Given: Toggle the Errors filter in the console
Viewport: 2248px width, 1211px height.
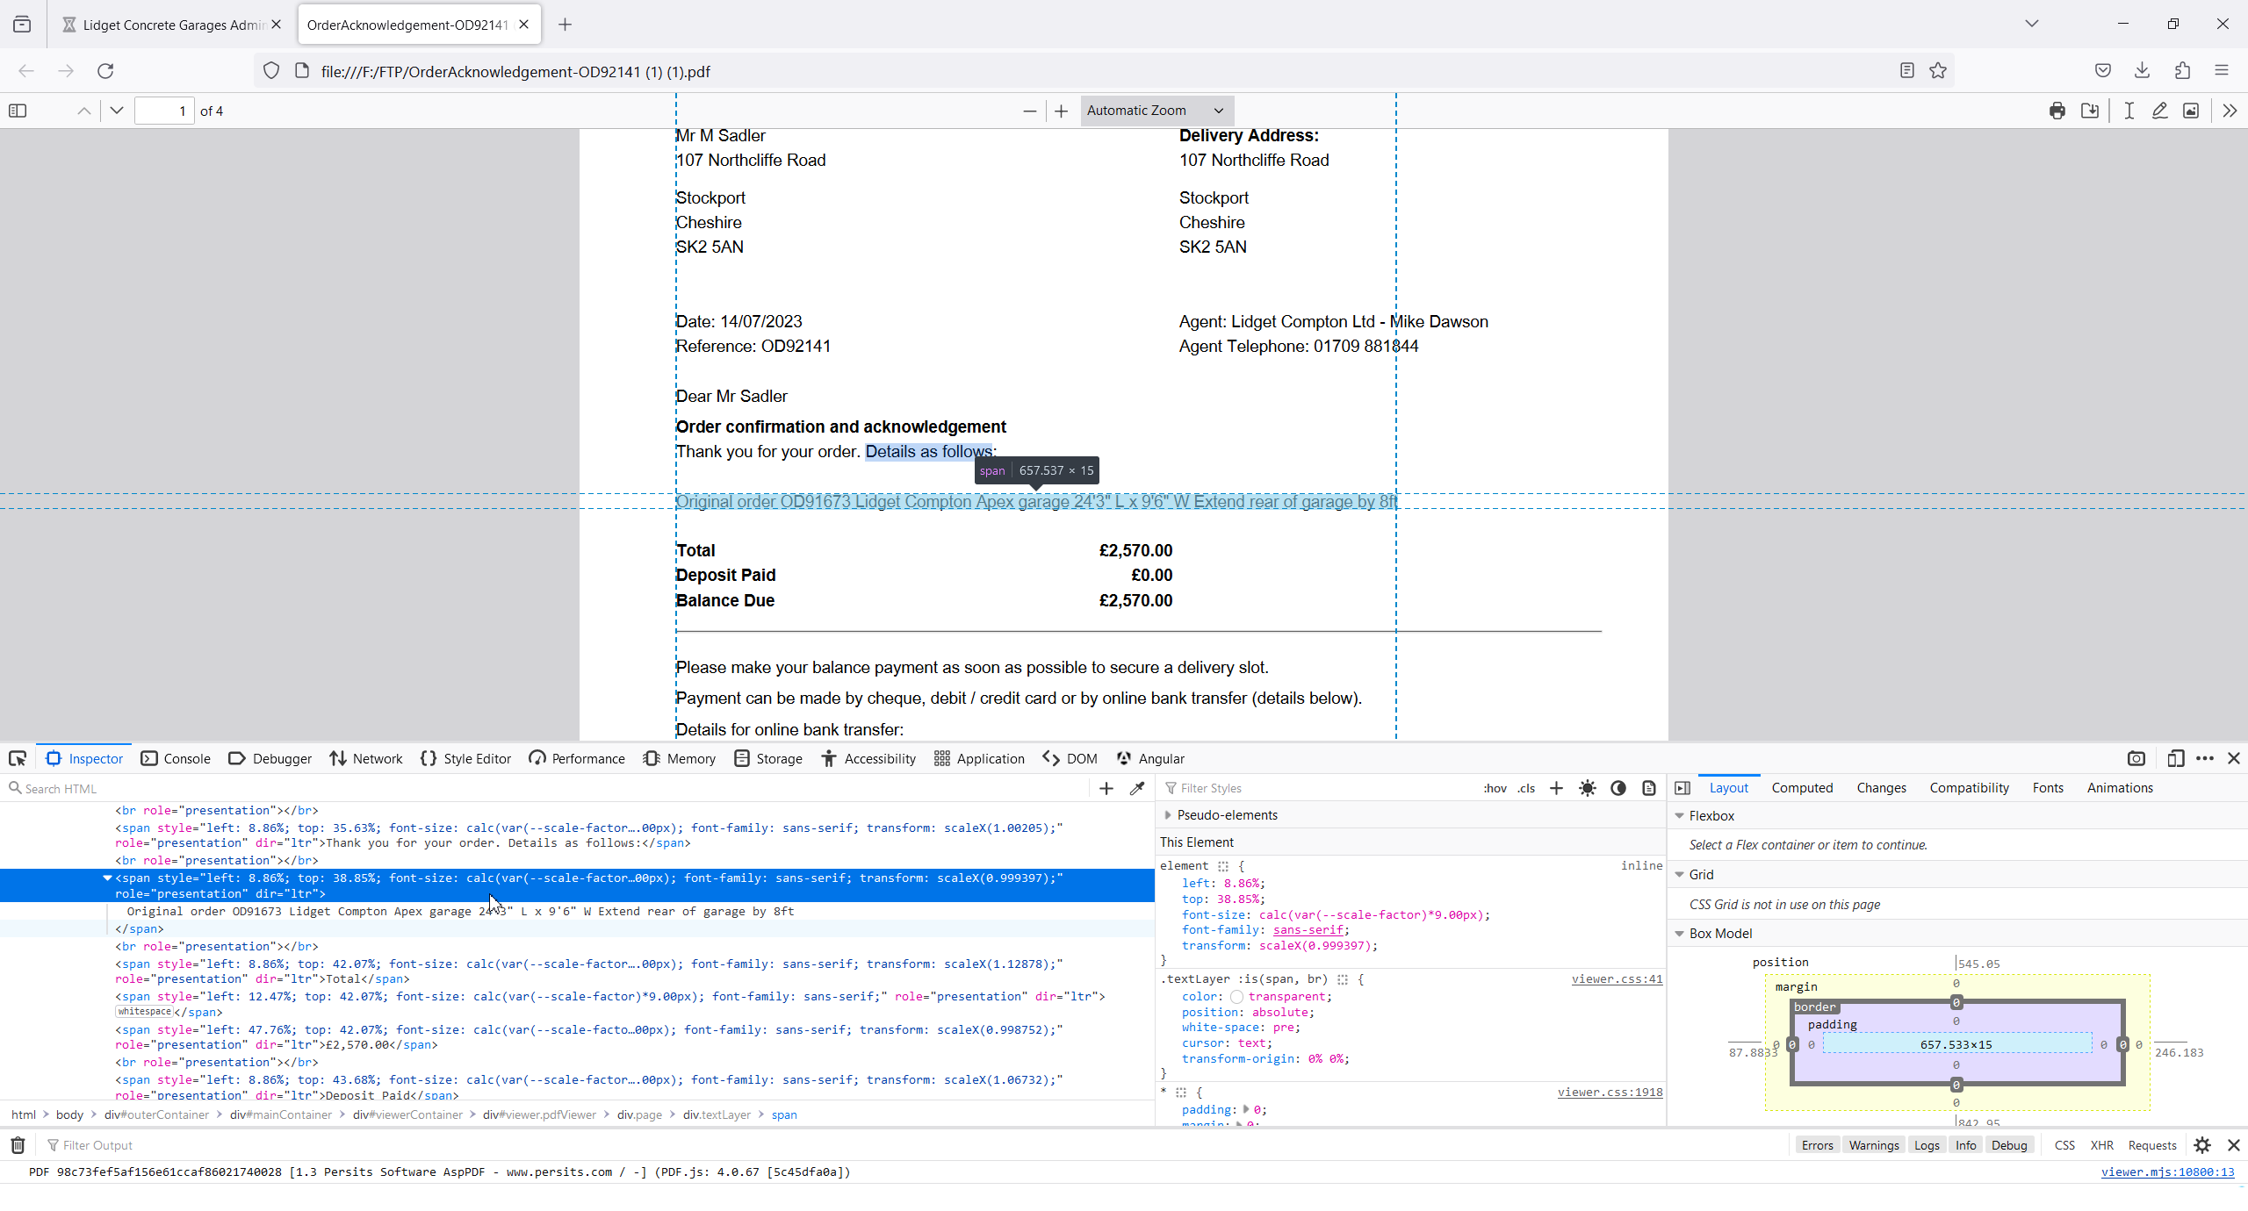Looking at the screenshot, I should (1817, 1145).
